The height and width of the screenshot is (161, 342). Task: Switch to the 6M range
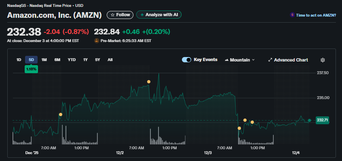coord(57,60)
